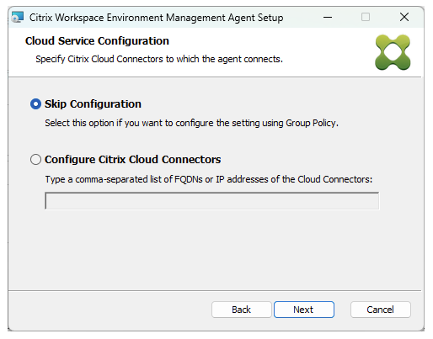Proceed with the Next button
Image resolution: width=433 pixels, height=339 pixels.
pos(304,310)
